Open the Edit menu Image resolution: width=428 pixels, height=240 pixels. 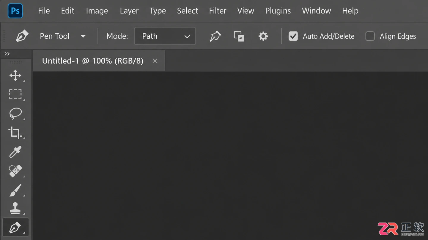tap(67, 11)
